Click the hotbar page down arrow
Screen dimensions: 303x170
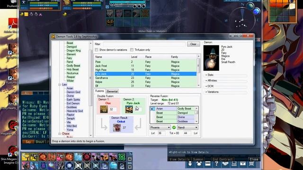(x=130, y=167)
